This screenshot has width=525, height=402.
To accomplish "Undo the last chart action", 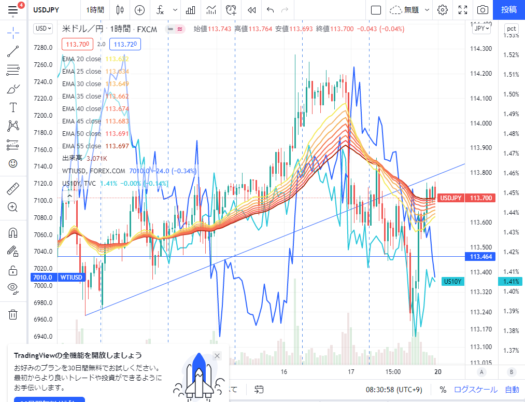I will [x=270, y=10].
